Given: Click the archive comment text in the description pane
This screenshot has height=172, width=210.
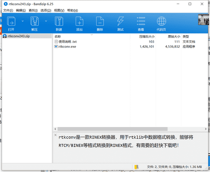Looking at the screenshot, I should 126,141.
